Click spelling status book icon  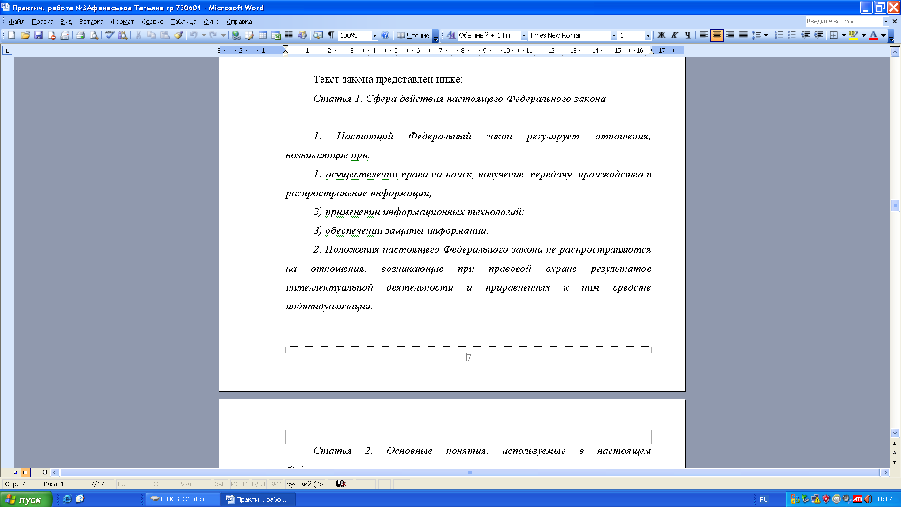click(x=341, y=484)
